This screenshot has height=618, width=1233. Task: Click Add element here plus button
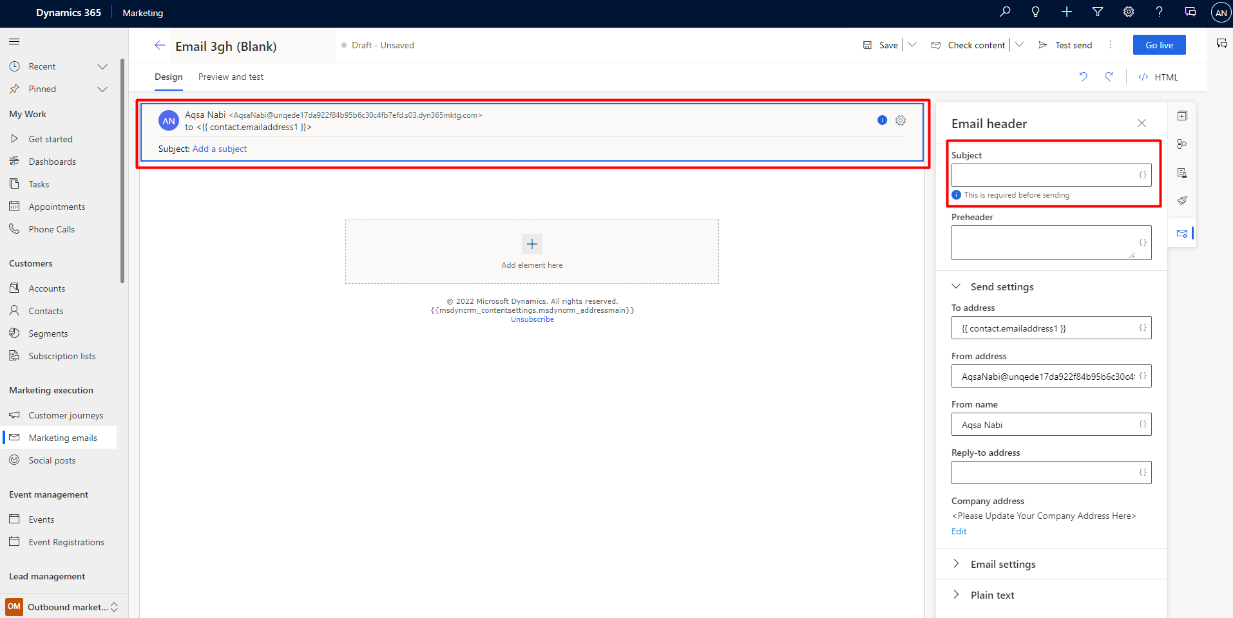[x=532, y=244]
